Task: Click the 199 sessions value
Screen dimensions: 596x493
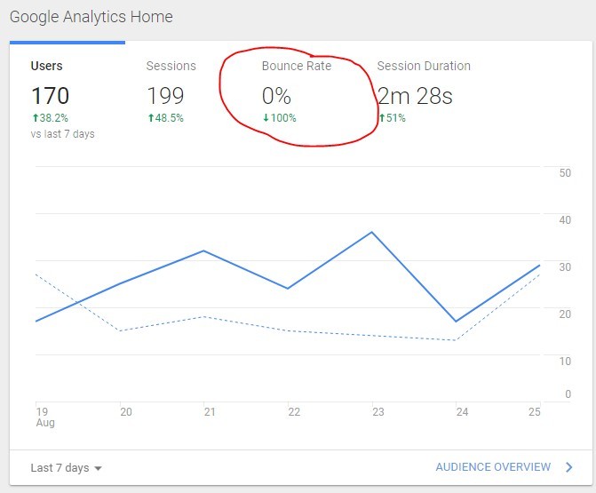Action: [x=165, y=95]
